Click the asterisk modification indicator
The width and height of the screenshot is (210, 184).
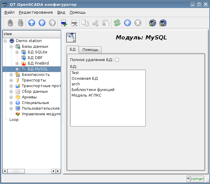188,179
